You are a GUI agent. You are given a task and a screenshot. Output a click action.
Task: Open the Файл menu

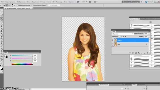point(2,2)
